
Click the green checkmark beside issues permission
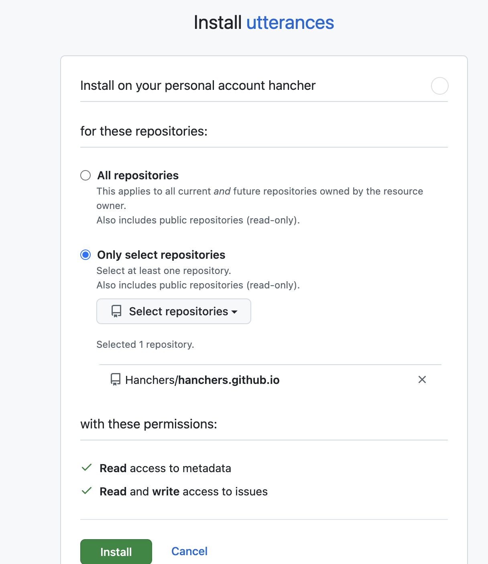click(x=87, y=491)
